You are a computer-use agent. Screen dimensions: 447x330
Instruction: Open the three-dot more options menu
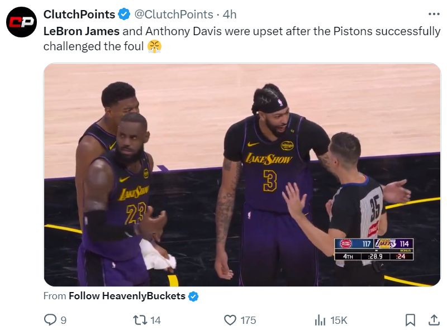tap(434, 14)
